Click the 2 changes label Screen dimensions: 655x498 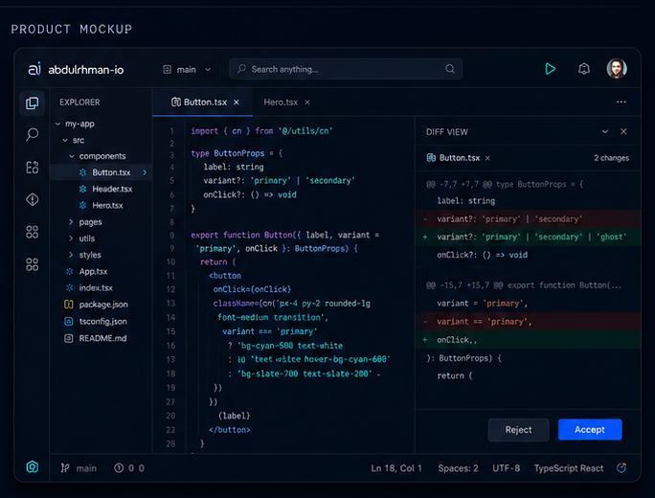pyautogui.click(x=612, y=158)
